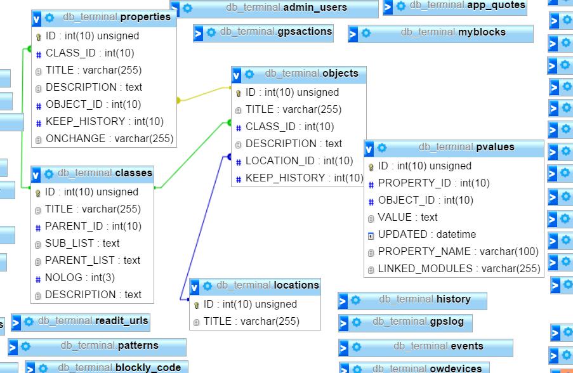This screenshot has width=573, height=373.
Task: Click "CLASS_ID : int(10)" in properties table
Action: pyautogui.click(x=90, y=53)
